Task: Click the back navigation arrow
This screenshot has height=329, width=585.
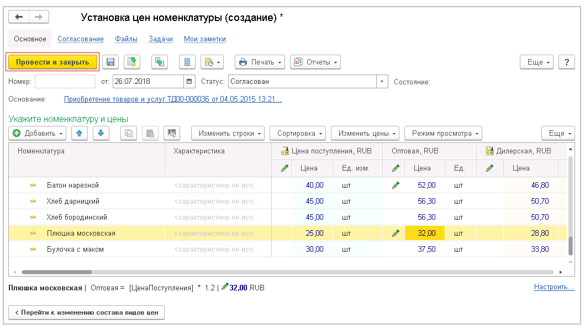Action: click(19, 17)
